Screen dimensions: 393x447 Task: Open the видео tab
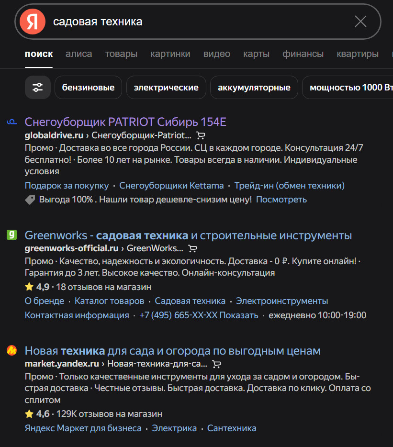click(x=217, y=54)
